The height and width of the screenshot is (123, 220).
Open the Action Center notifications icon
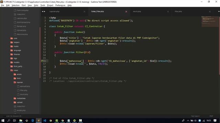pos(215,121)
